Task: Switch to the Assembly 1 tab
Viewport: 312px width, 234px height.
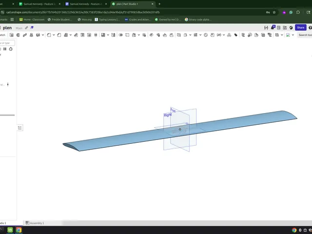Action: (35, 223)
